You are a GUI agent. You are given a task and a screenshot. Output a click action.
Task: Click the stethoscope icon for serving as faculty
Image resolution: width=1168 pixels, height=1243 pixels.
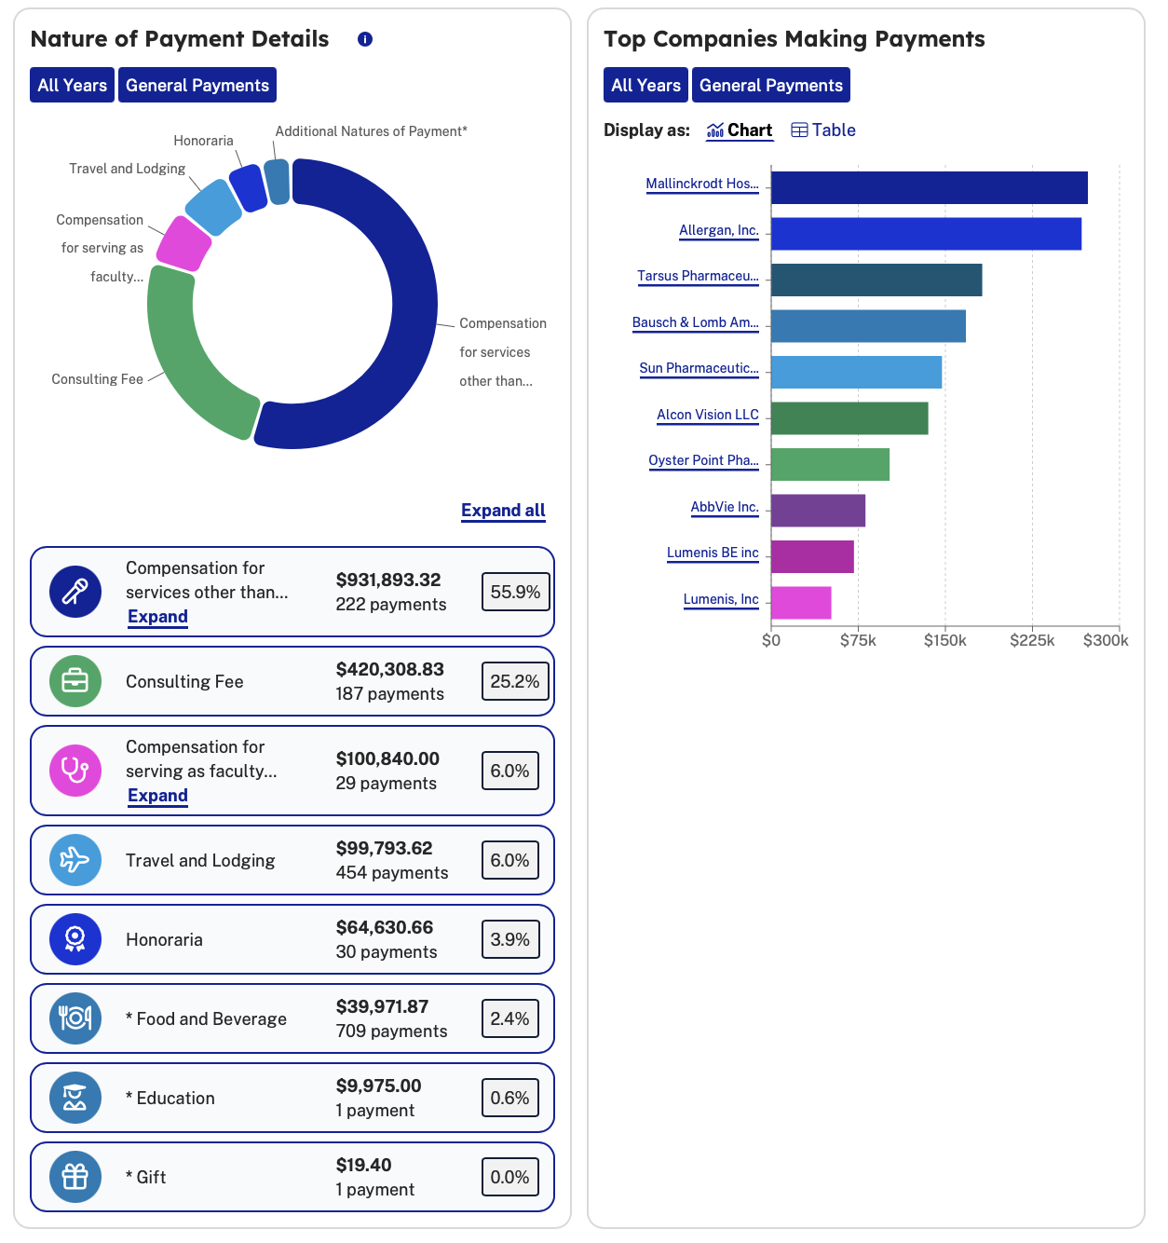pos(75,771)
